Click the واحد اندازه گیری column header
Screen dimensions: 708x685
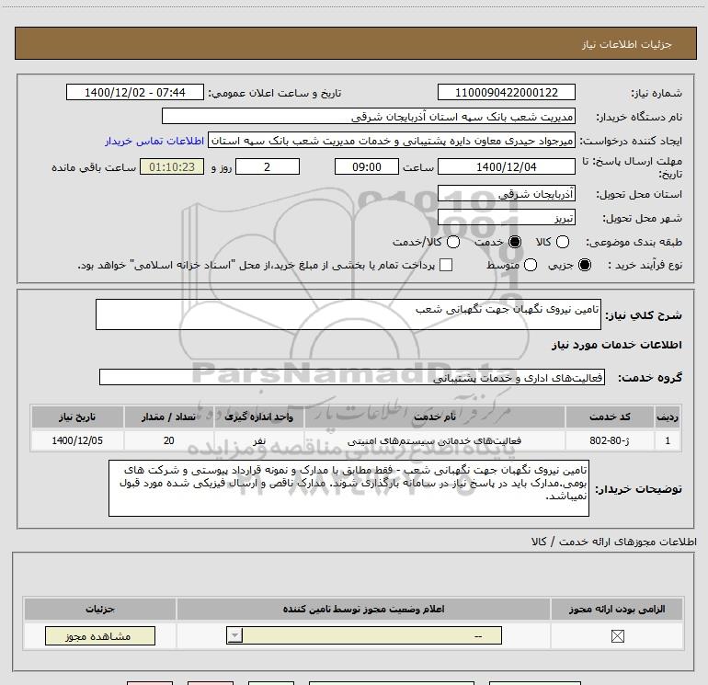[258, 417]
